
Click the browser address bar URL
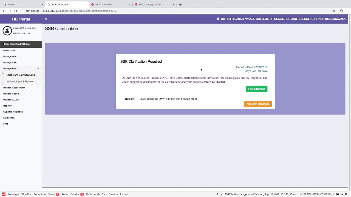click(79, 11)
